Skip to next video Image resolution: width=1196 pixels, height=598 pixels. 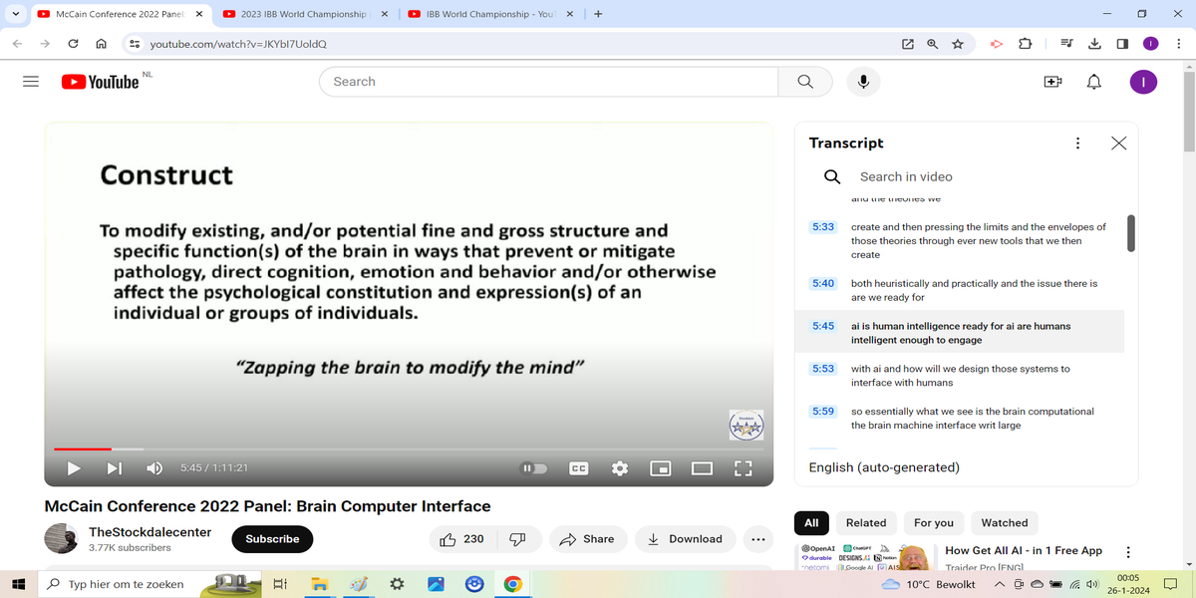(x=114, y=467)
